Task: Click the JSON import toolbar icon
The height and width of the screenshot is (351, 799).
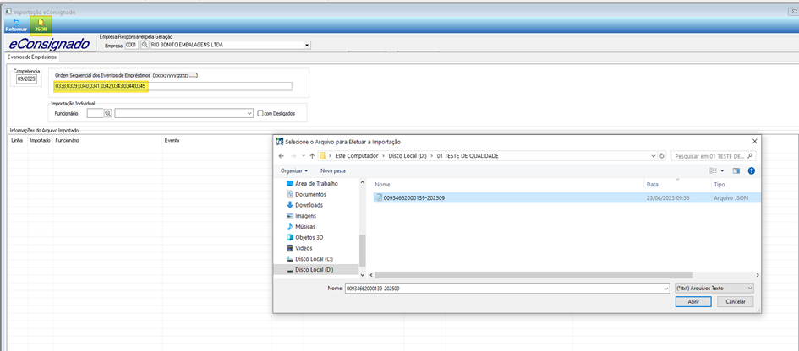Action: pyautogui.click(x=40, y=25)
